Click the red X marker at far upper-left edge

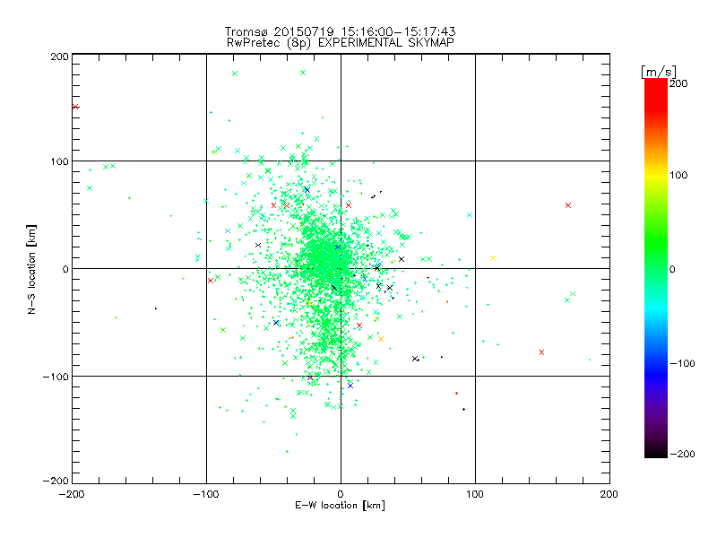click(x=75, y=107)
